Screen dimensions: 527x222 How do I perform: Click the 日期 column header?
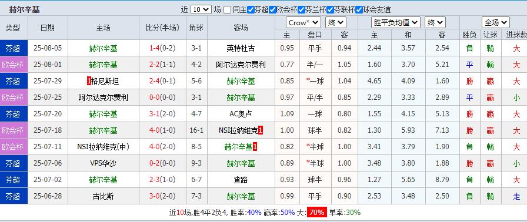[x=48, y=28]
